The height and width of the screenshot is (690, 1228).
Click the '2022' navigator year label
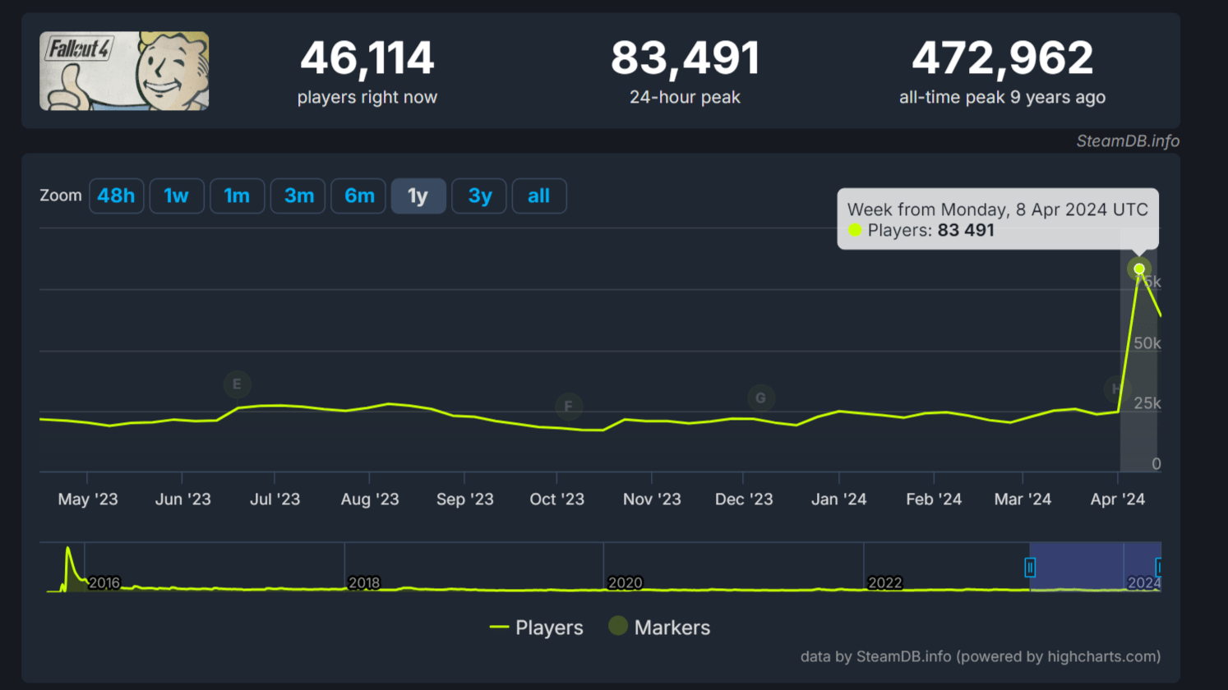coord(885,583)
